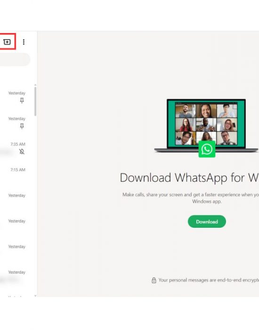Open the chat received at 7:35 AM

tap(17, 149)
